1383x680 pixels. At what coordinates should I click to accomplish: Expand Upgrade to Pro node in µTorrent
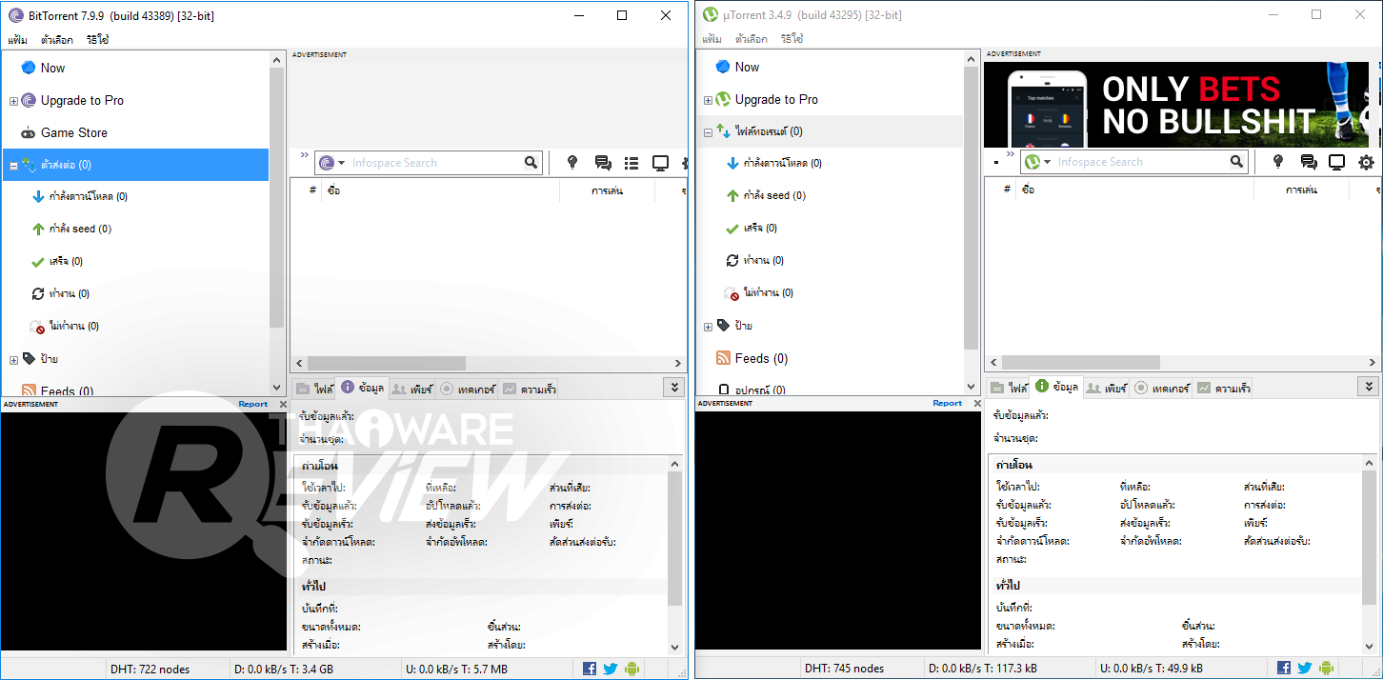pos(708,100)
